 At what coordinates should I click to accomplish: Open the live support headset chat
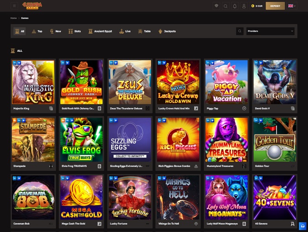click(303, 226)
